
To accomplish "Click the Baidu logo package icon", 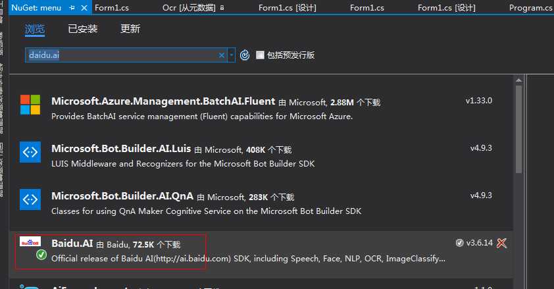I will pyautogui.click(x=30, y=242).
